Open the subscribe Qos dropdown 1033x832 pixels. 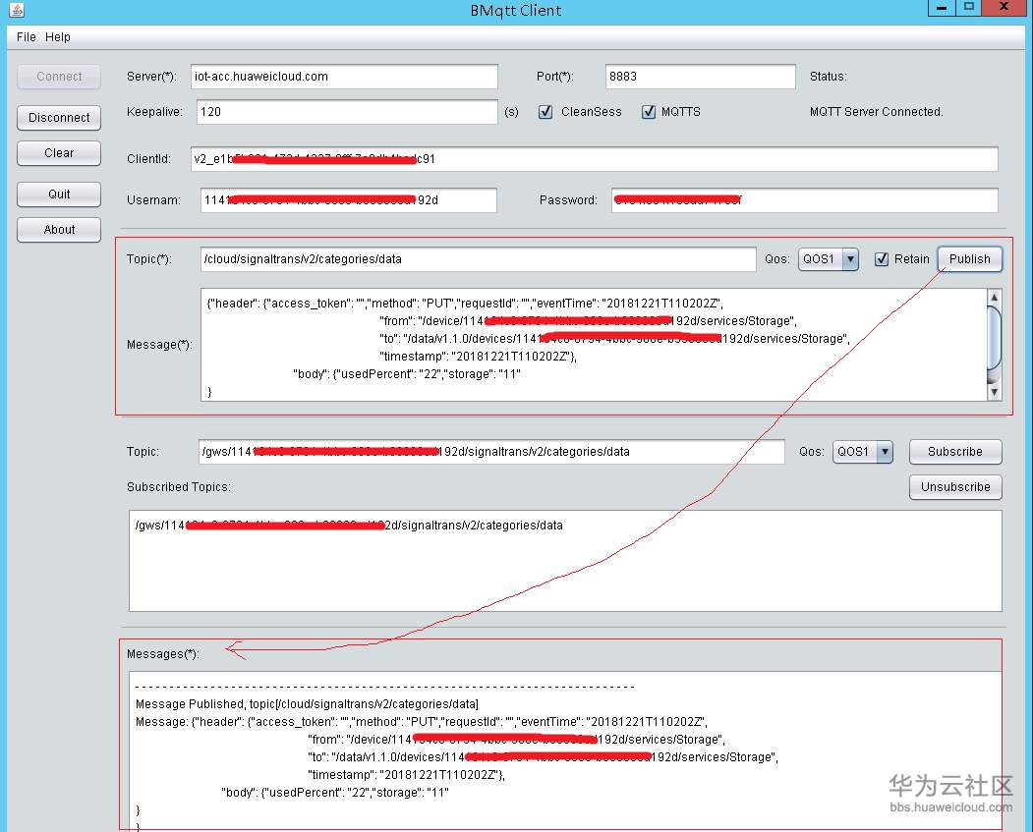coord(863,452)
